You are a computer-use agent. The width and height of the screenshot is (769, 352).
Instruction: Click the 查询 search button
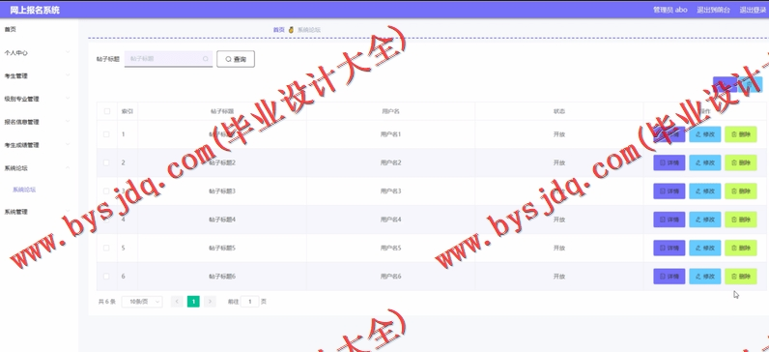click(x=236, y=59)
